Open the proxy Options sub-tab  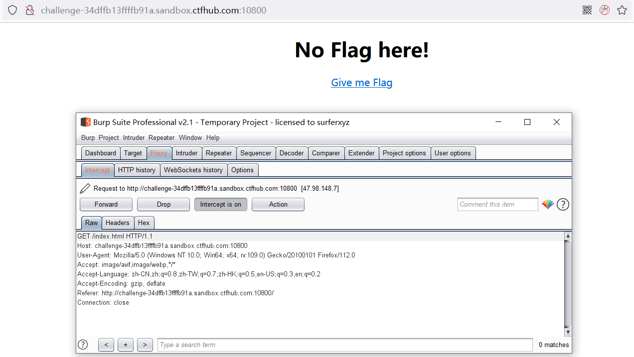(x=242, y=170)
